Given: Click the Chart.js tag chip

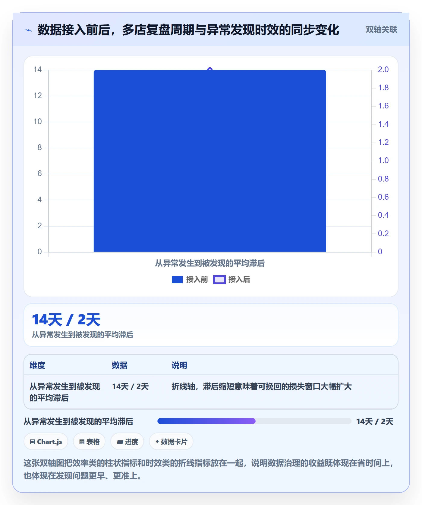Looking at the screenshot, I should click(46, 442).
